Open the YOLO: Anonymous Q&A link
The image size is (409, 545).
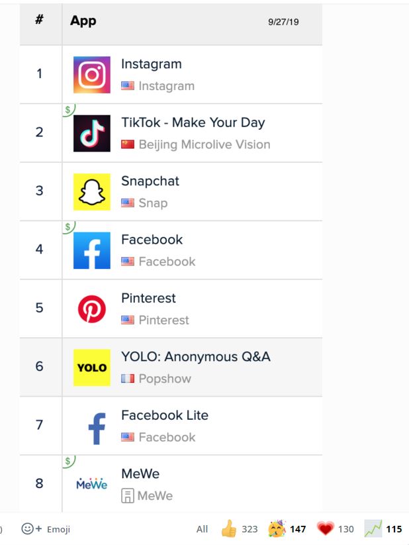tap(195, 357)
